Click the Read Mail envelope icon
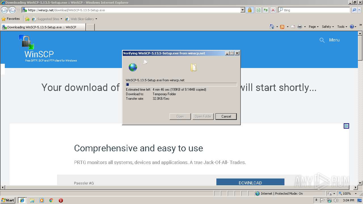This screenshot has height=204, width=363. tap(293, 27)
